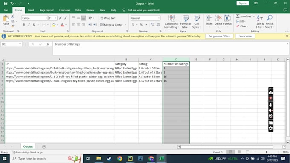
Task: Align text to the left
Action: [73, 25]
